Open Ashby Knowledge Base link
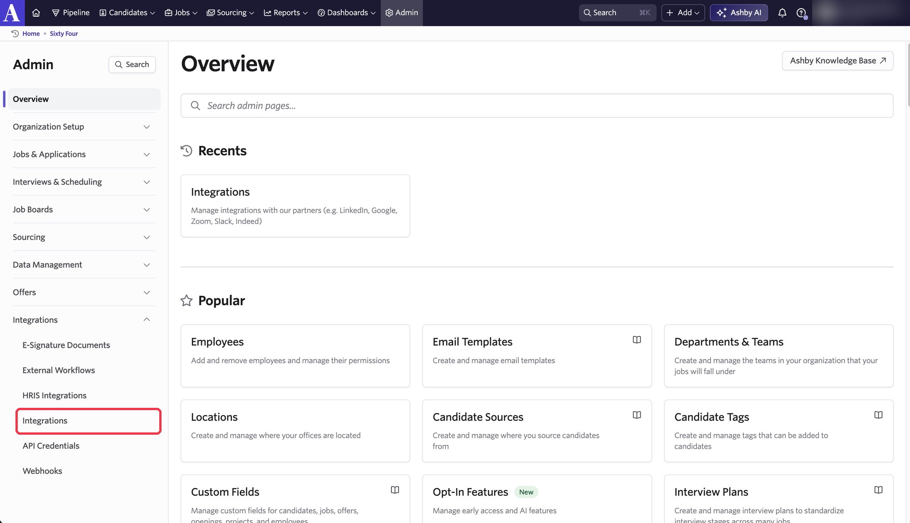The image size is (910, 523). pyautogui.click(x=838, y=61)
